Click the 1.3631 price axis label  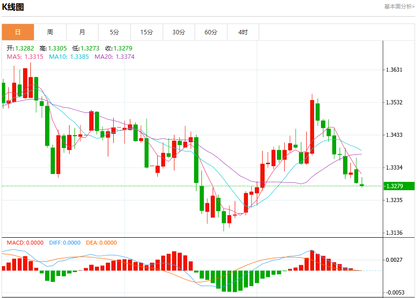coord(394,70)
